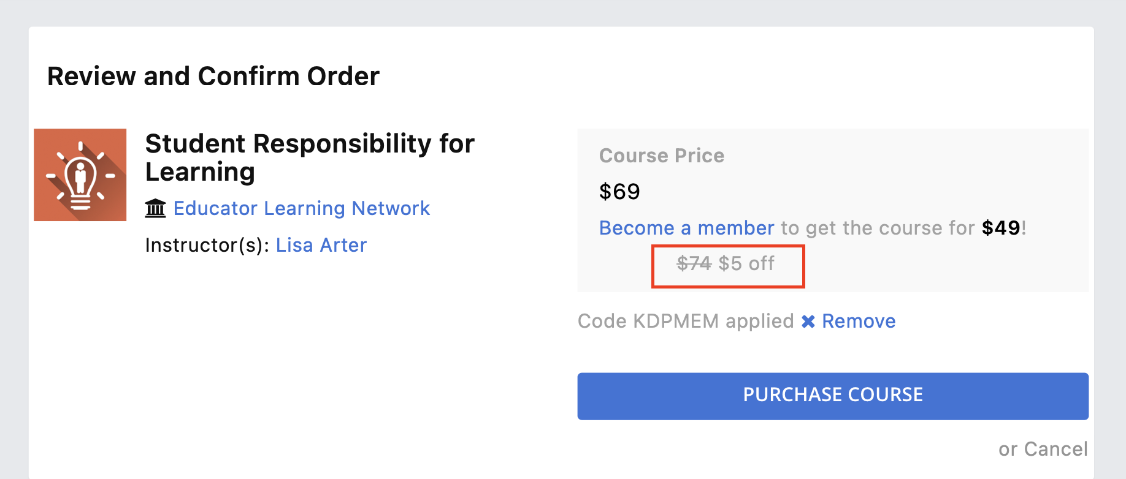Screen dimensions: 1126x479
Task: Remove the applied KDPMEM code
Action: pyautogui.click(x=859, y=321)
